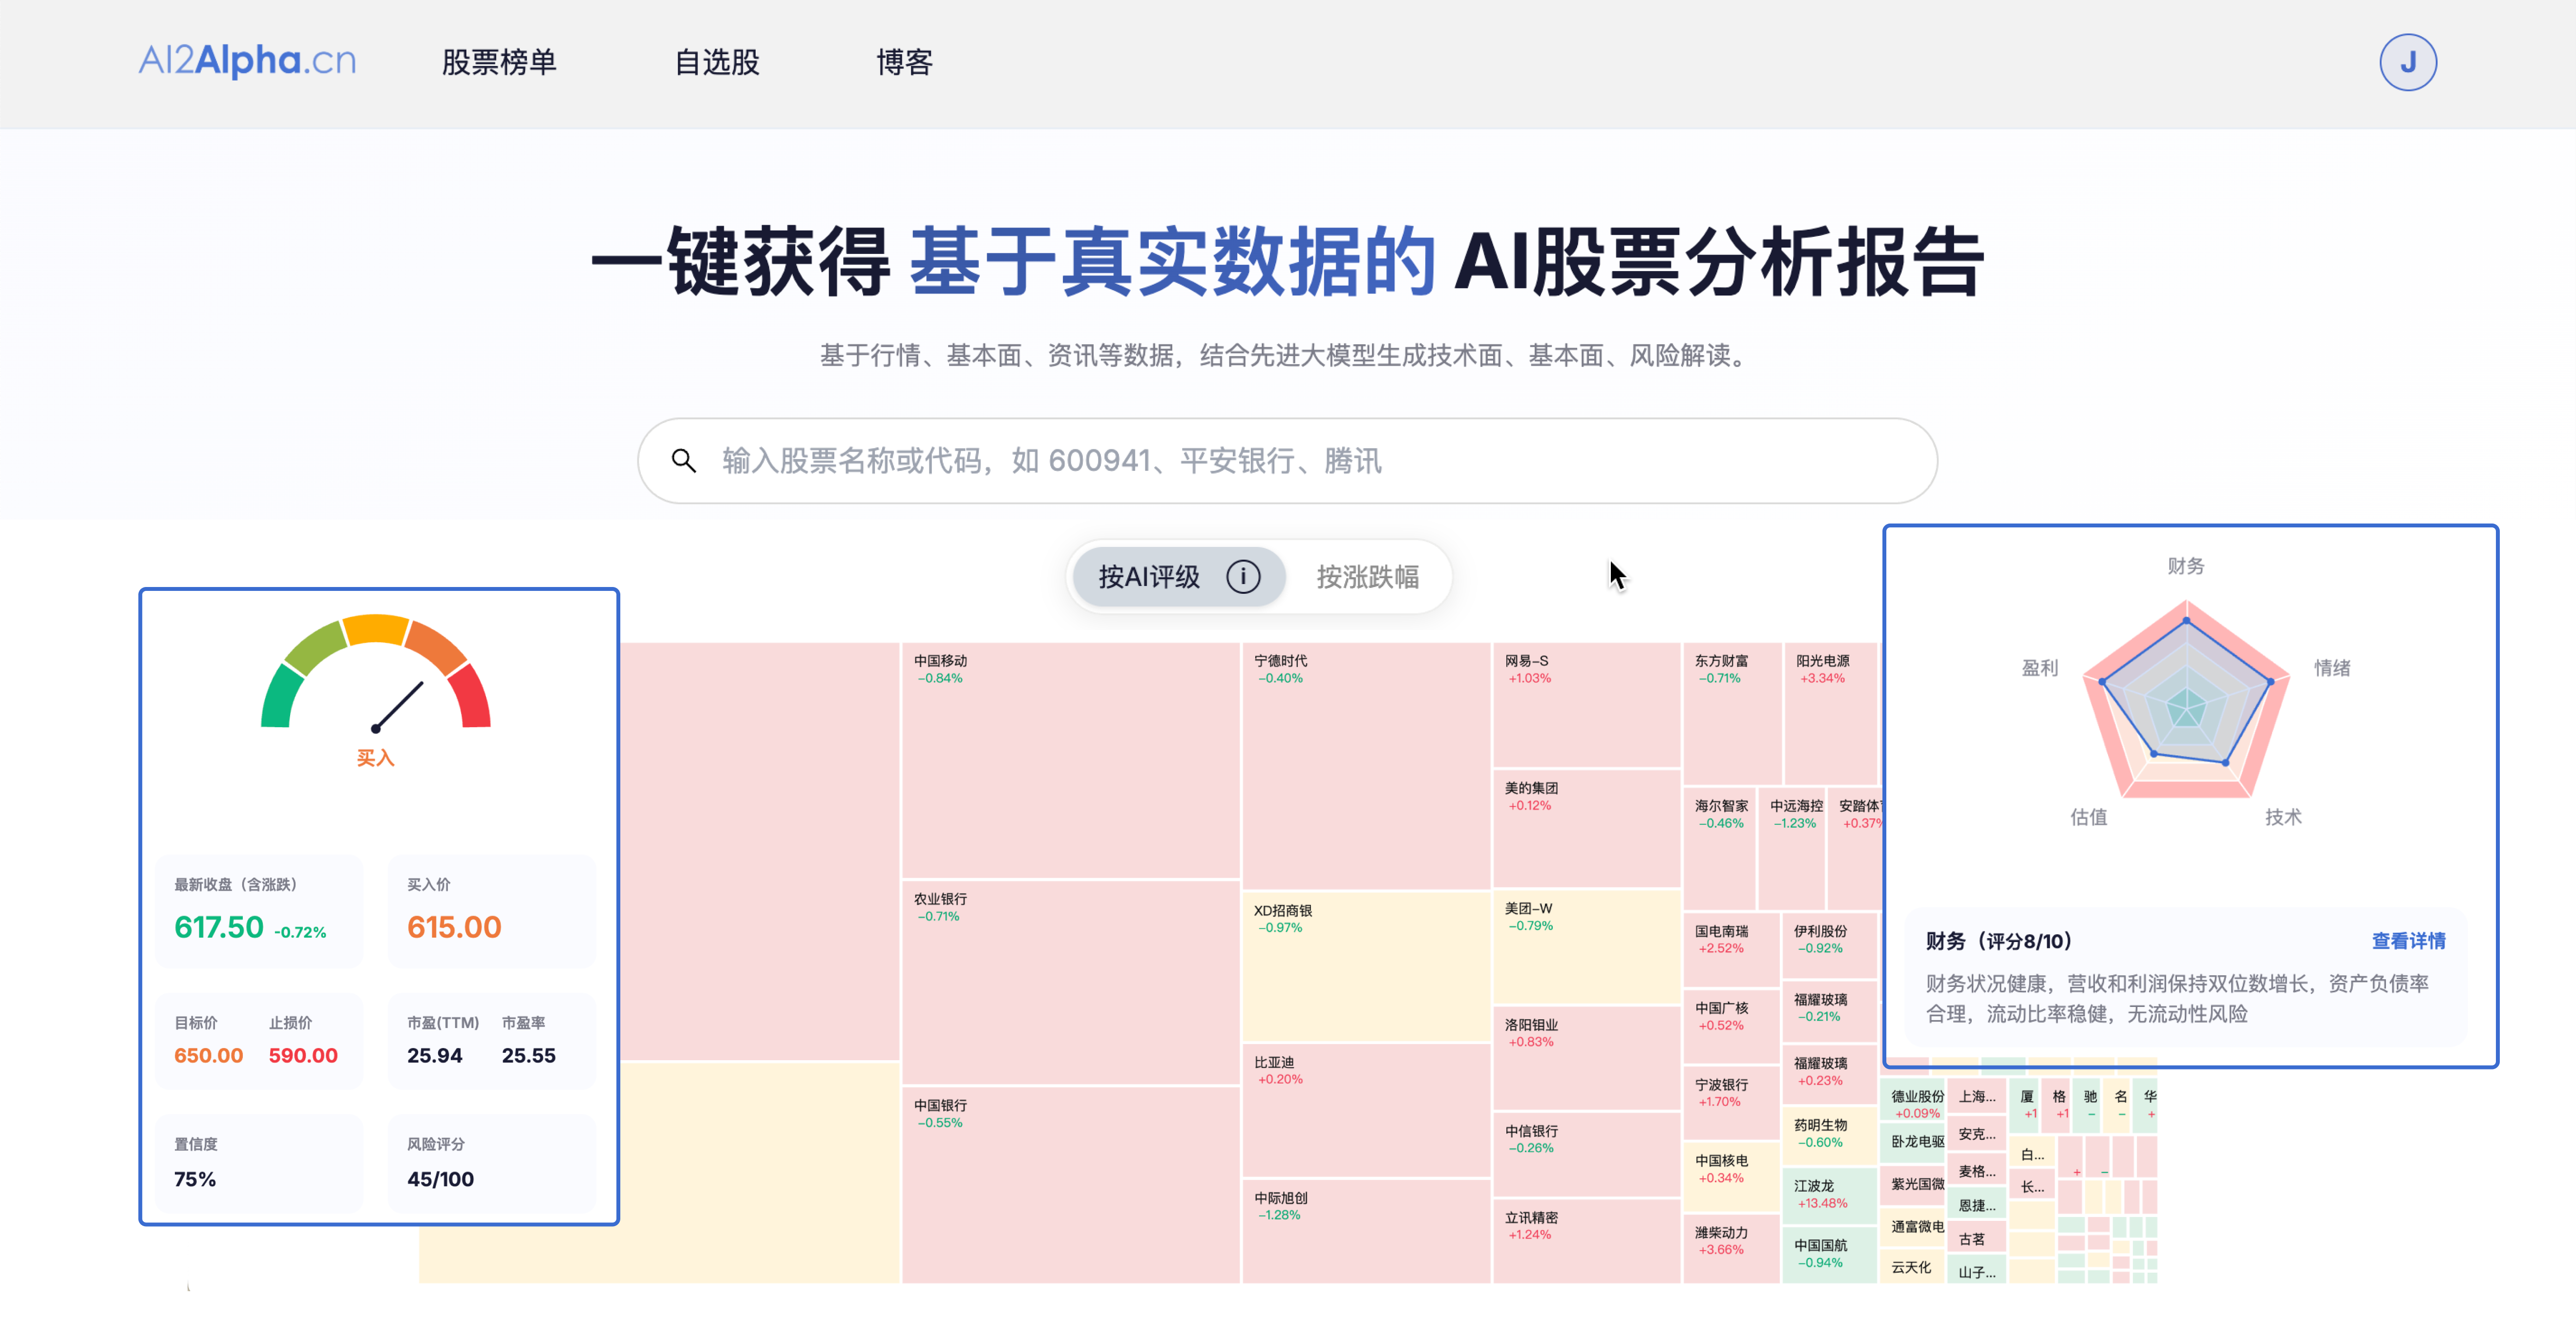The image size is (2576, 1341).
Task: Select the 美团-W tile
Action: click(1586, 947)
